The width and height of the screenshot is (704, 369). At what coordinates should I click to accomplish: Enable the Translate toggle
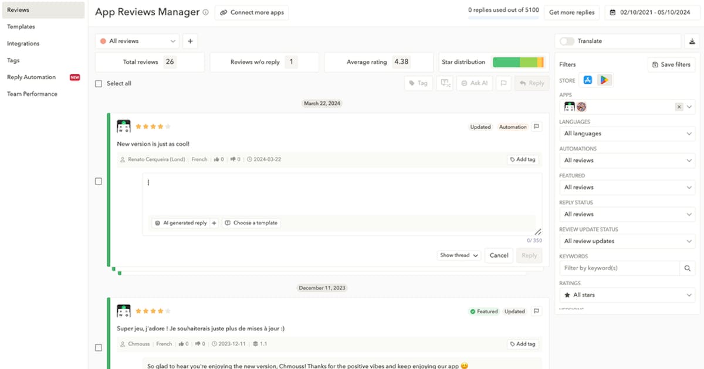(x=567, y=42)
